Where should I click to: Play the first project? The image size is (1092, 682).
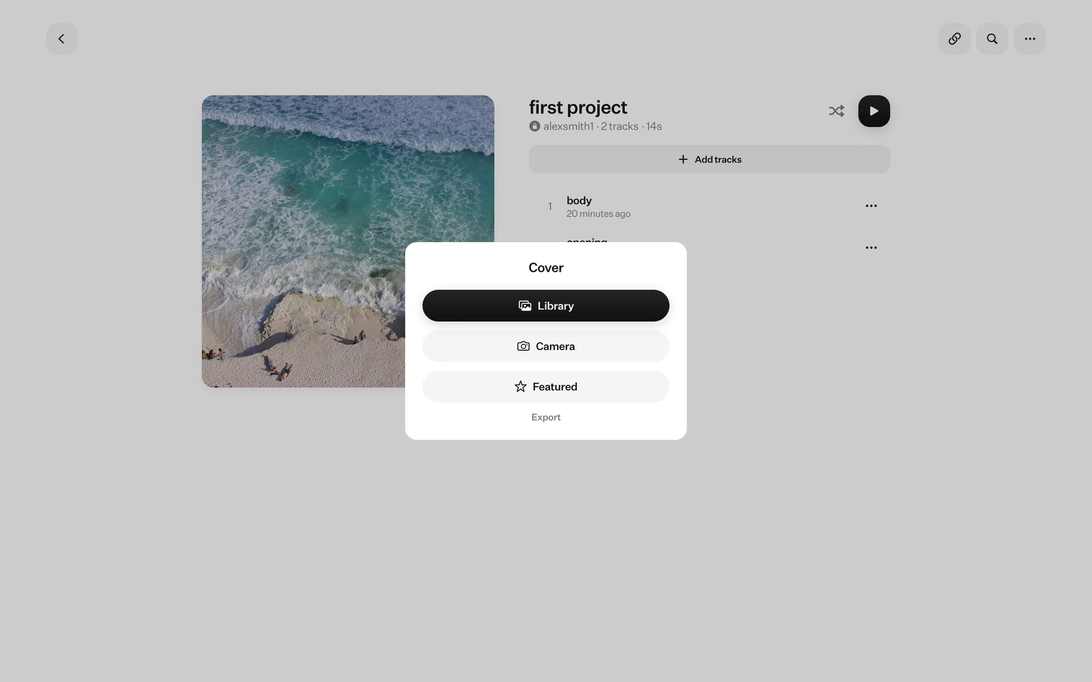pos(874,111)
